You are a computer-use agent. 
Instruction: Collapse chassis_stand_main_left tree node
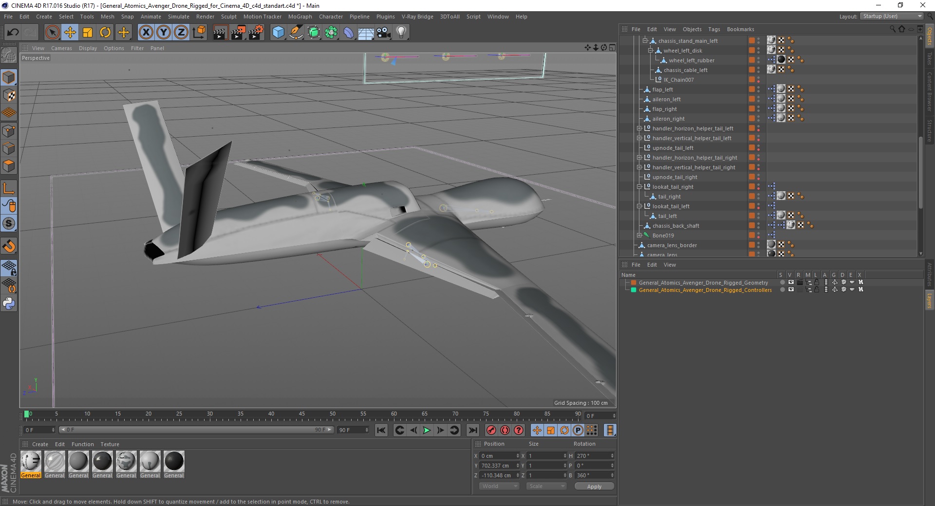[645, 41]
